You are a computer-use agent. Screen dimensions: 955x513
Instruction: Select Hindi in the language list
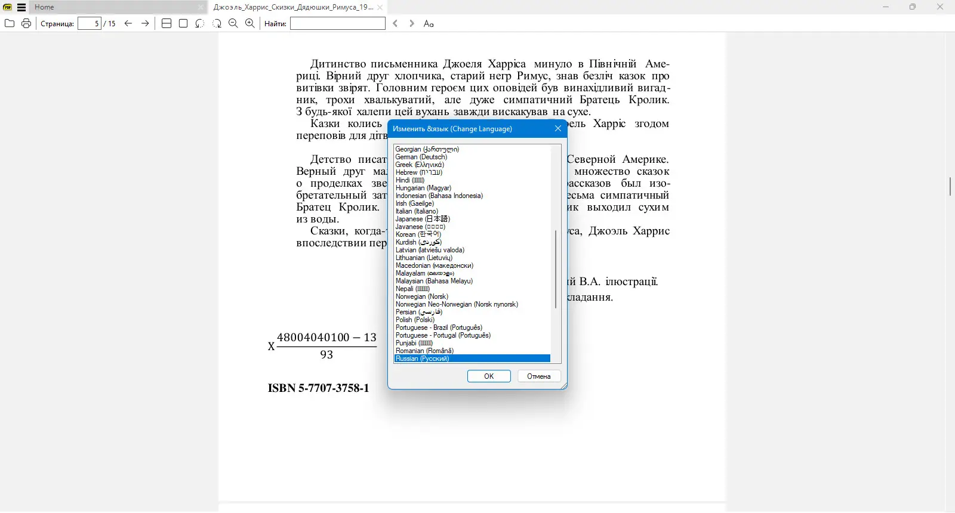pyautogui.click(x=472, y=180)
